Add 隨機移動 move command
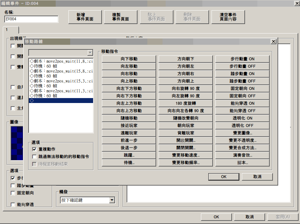The image size is (300, 224). pyautogui.click(x=129, y=118)
